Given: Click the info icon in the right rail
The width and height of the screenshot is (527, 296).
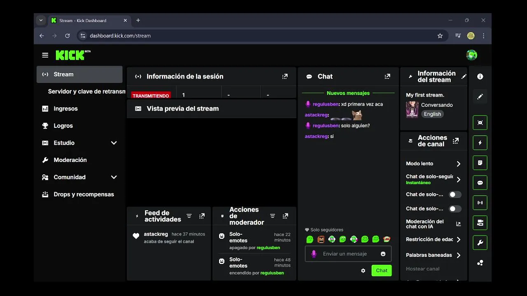Looking at the screenshot, I should pos(480,76).
